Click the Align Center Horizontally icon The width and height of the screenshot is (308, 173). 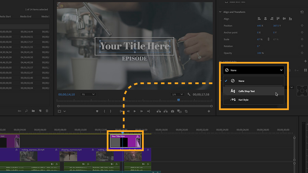tap(265, 19)
